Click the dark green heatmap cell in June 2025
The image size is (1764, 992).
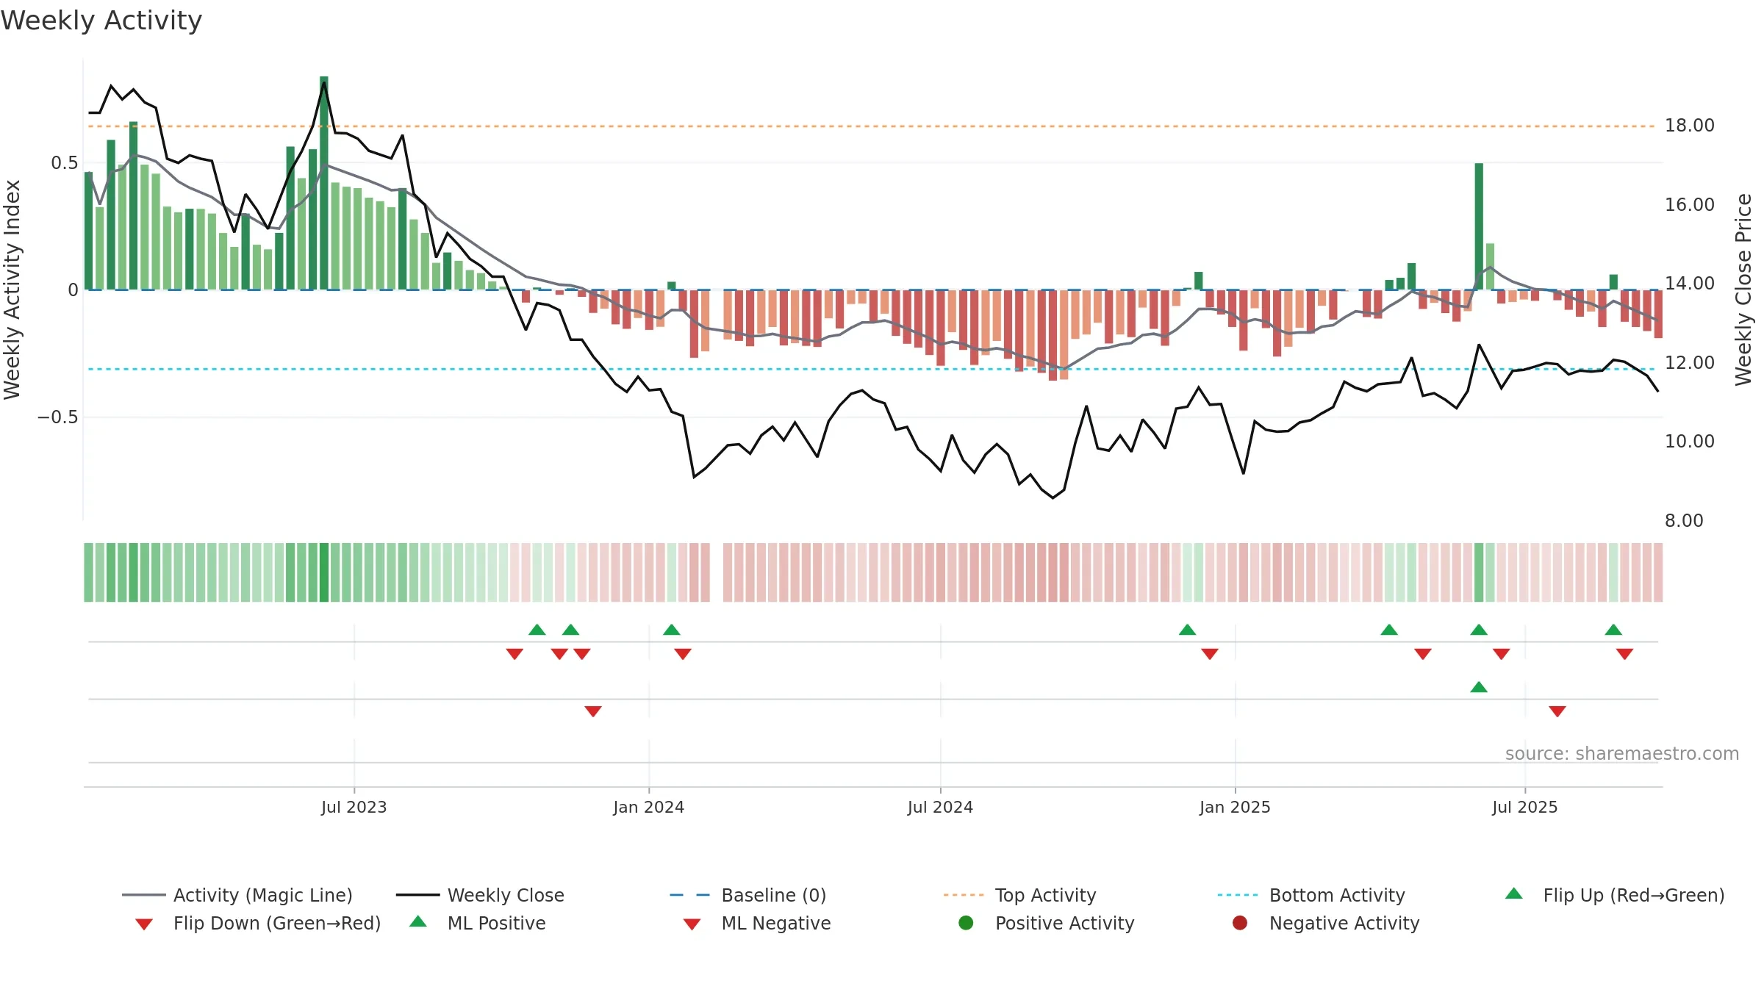1479,572
